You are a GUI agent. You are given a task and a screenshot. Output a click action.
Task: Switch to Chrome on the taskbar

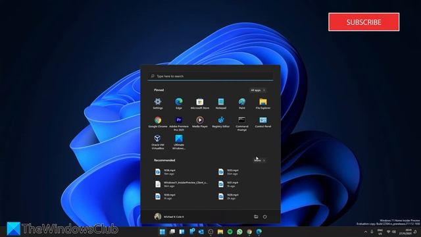(249, 232)
